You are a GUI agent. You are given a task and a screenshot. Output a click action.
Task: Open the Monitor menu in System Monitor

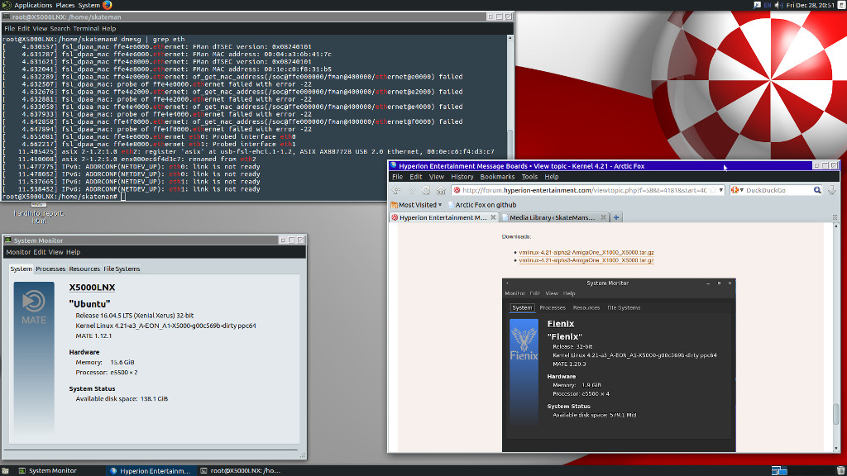click(x=18, y=252)
